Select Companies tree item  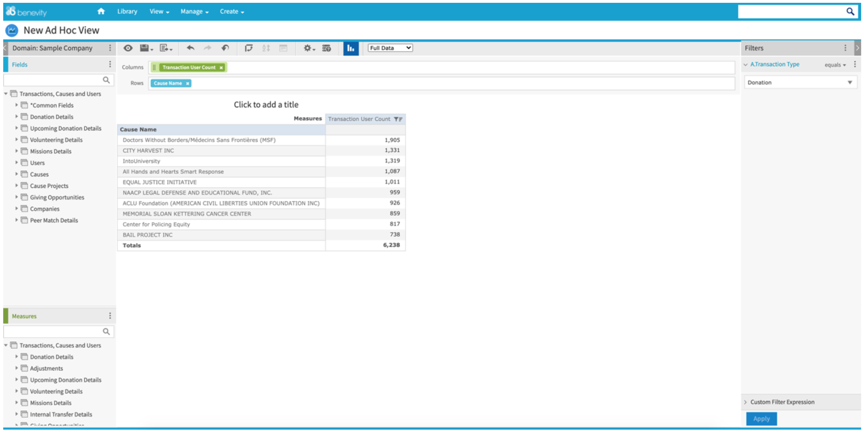coord(45,209)
